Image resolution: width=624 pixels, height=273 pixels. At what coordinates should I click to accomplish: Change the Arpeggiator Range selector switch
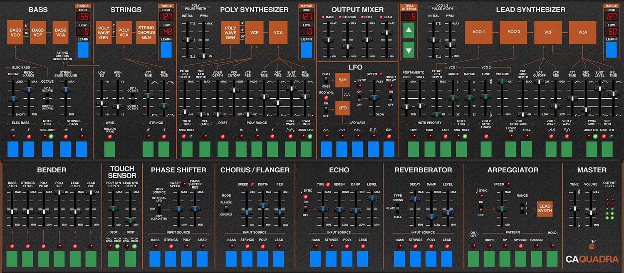click(x=522, y=208)
